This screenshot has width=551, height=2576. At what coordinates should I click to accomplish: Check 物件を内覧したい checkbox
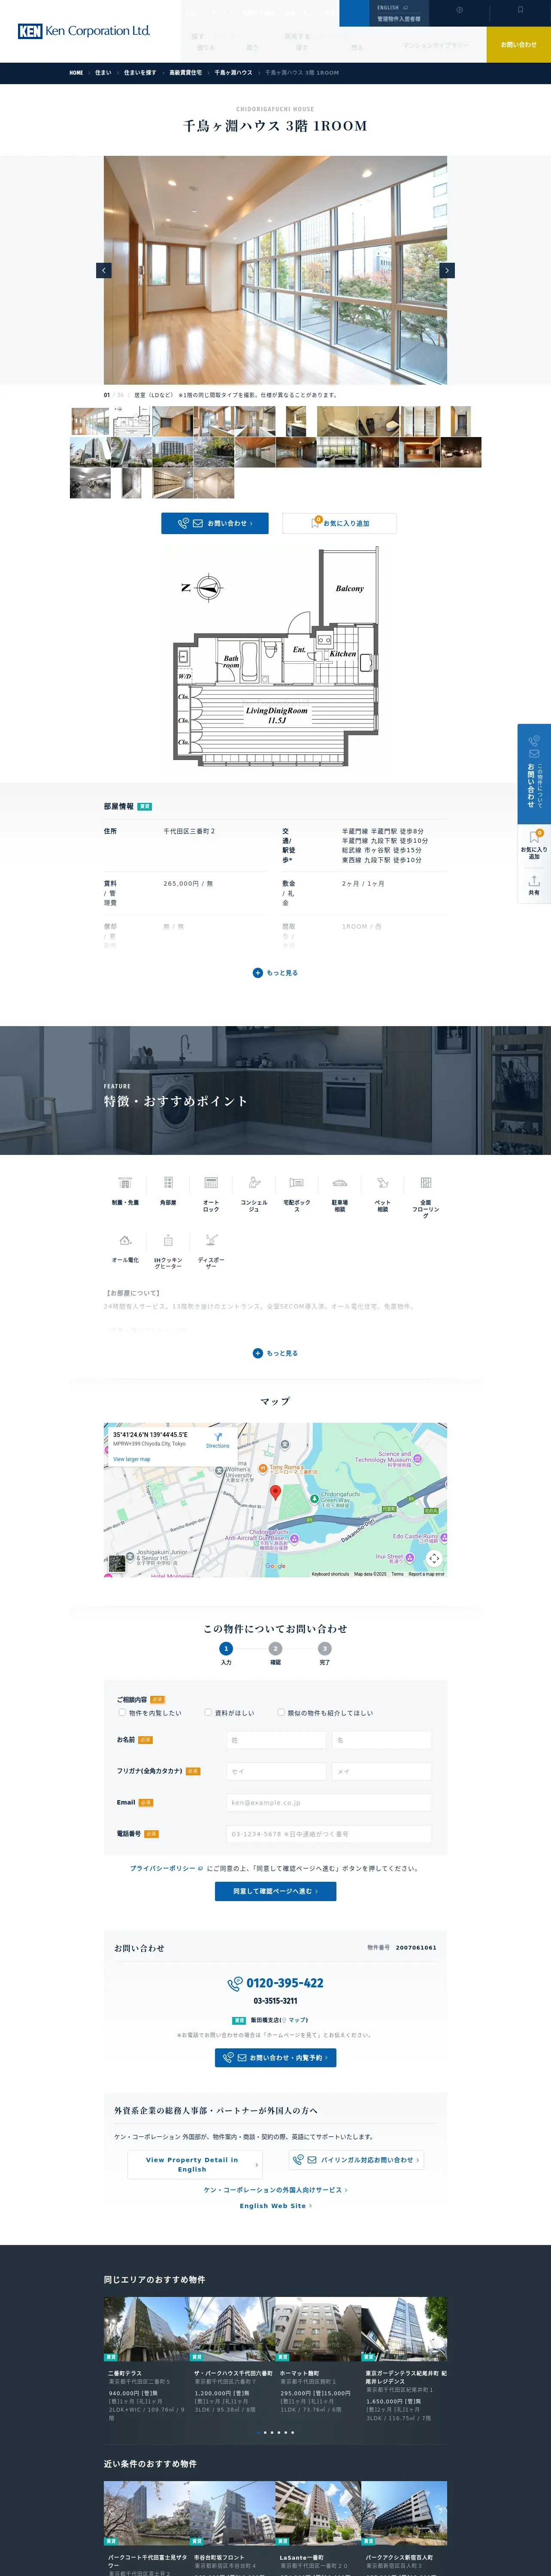tap(122, 1712)
